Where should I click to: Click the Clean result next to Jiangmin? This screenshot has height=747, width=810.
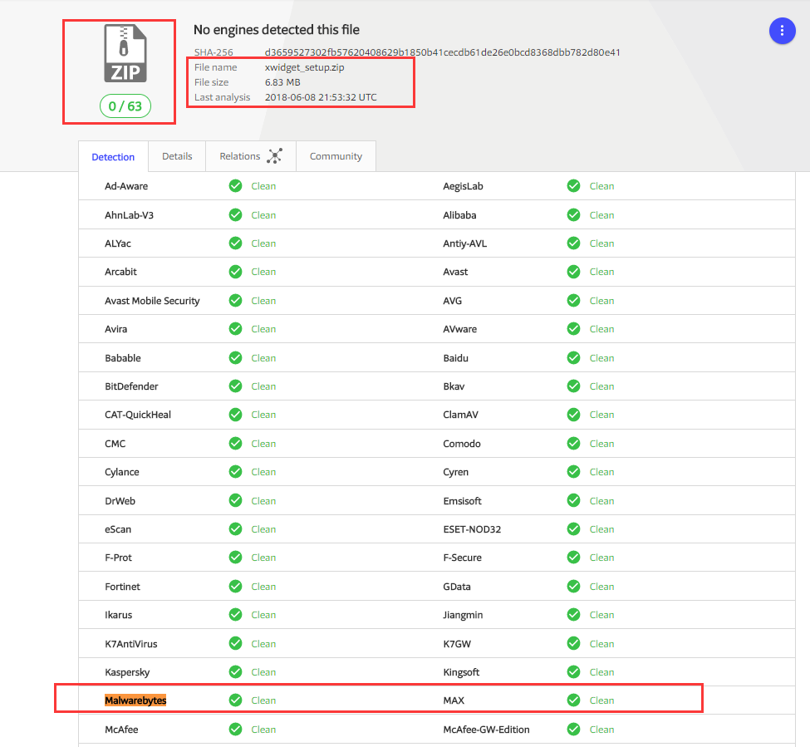tap(601, 615)
